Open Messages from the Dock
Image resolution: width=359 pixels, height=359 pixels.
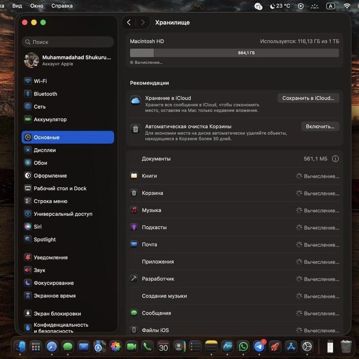click(68, 347)
